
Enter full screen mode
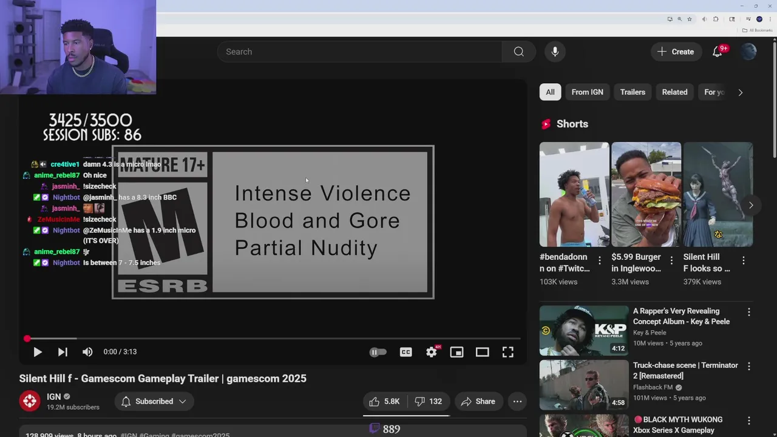pyautogui.click(x=507, y=351)
